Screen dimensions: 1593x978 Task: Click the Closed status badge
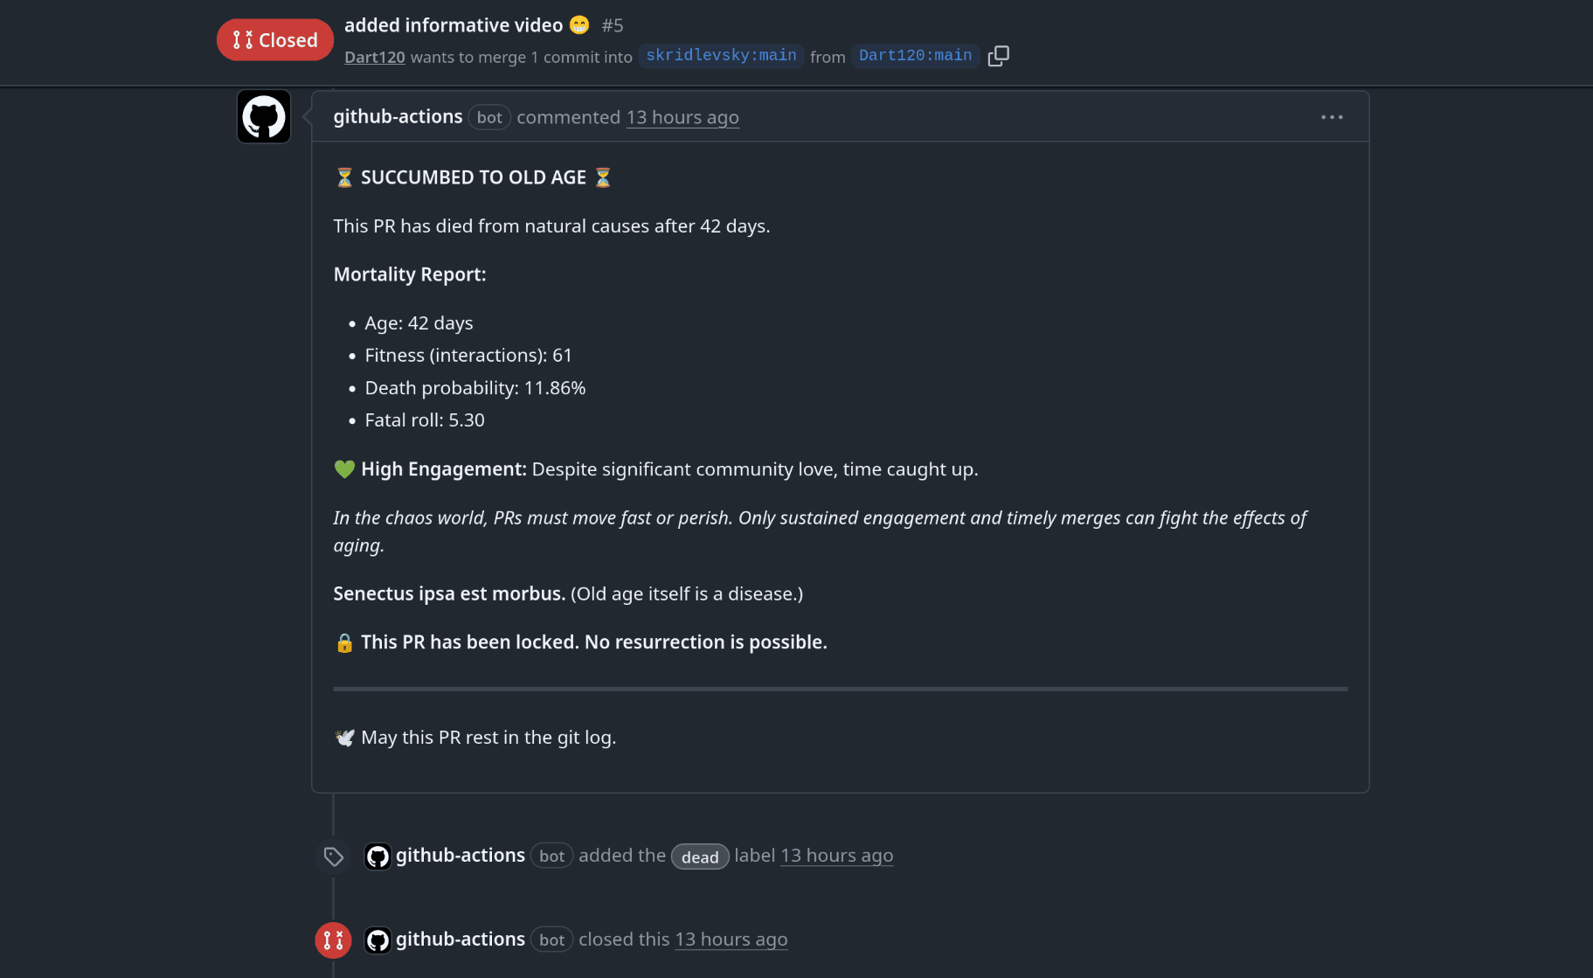click(274, 38)
